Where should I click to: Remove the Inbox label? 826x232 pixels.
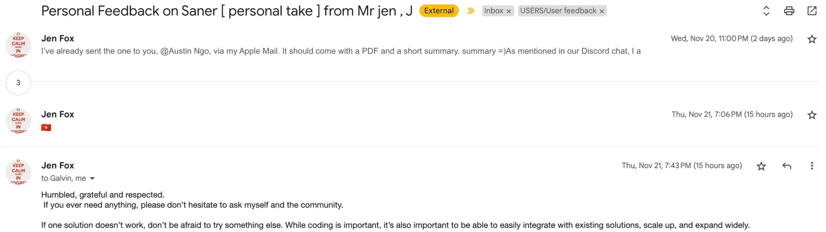pos(509,11)
